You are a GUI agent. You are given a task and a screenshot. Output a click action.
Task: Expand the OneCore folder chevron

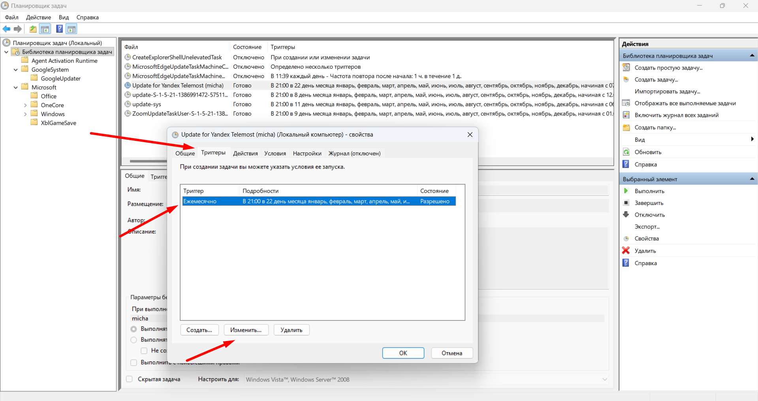point(25,105)
